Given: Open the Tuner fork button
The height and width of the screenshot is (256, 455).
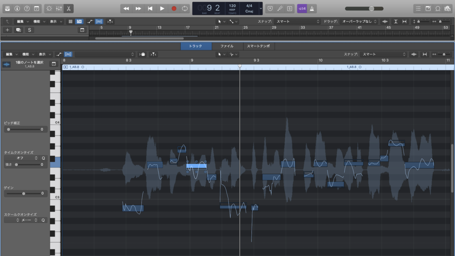Looking at the screenshot, I should click(x=280, y=8).
